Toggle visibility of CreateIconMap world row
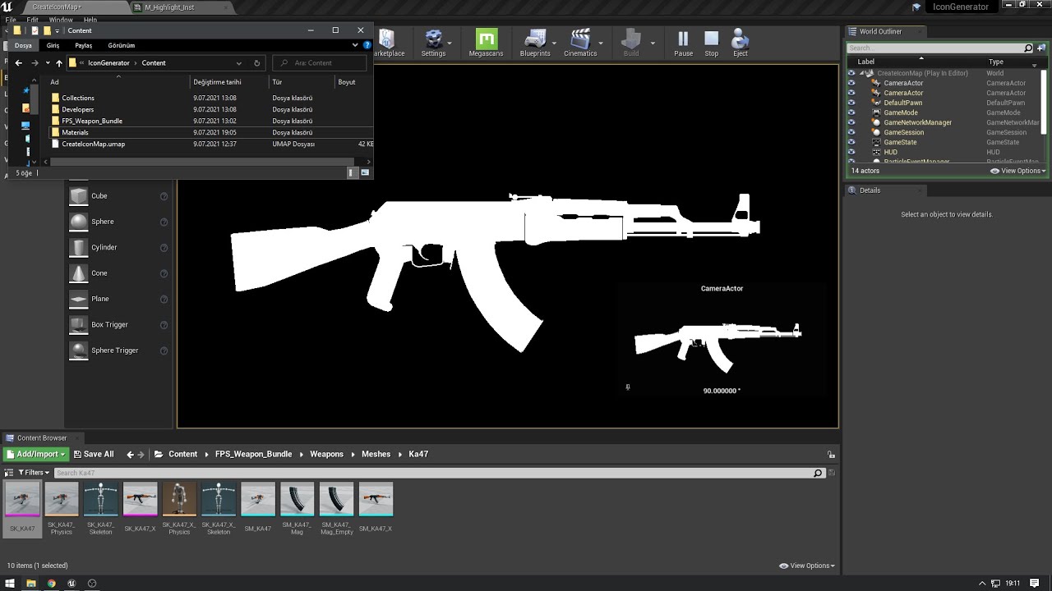 pyautogui.click(x=851, y=73)
